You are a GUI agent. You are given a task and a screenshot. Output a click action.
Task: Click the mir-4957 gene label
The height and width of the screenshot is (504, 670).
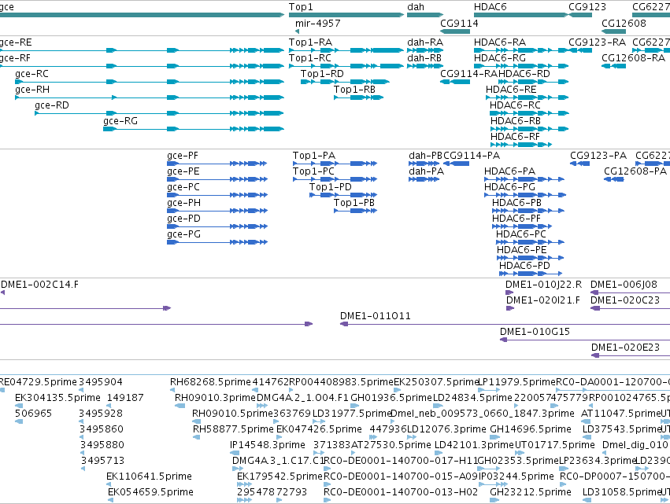(317, 23)
